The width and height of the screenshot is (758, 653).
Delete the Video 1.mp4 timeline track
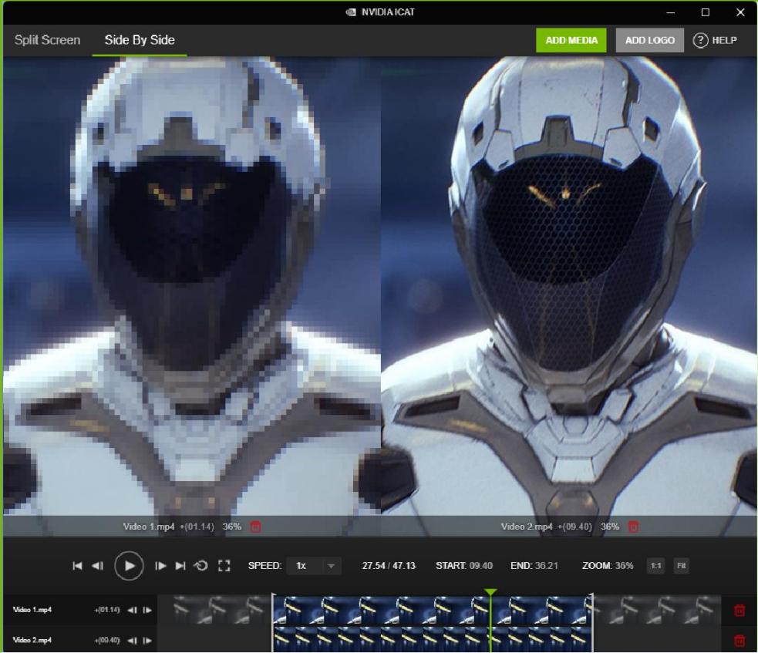739,611
